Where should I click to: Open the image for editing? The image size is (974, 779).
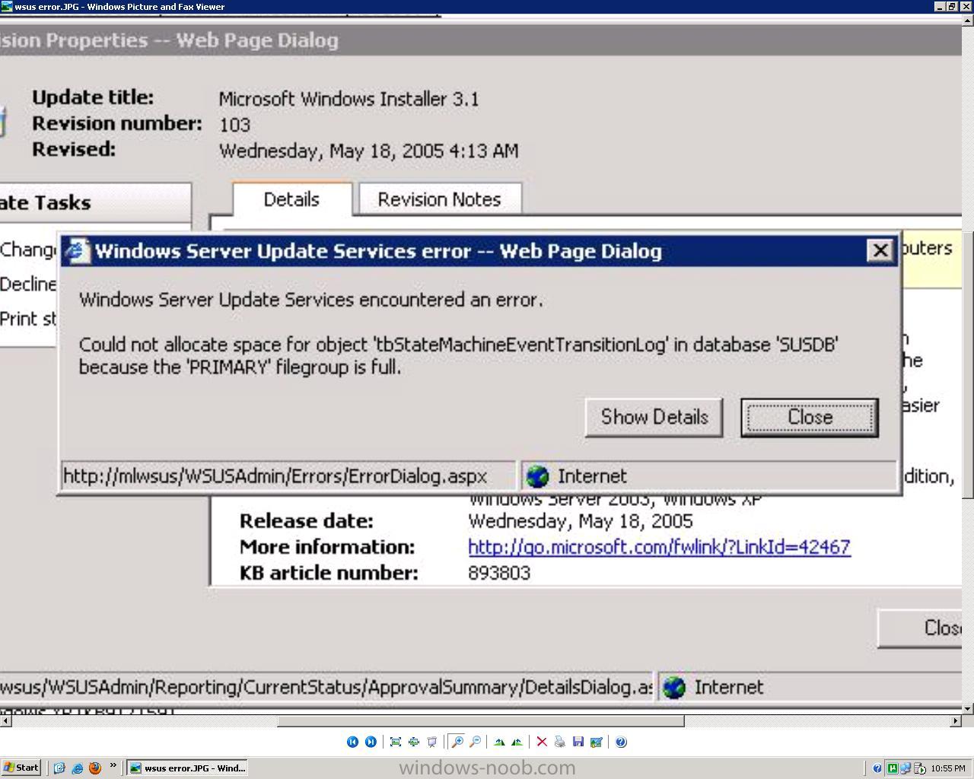597,742
